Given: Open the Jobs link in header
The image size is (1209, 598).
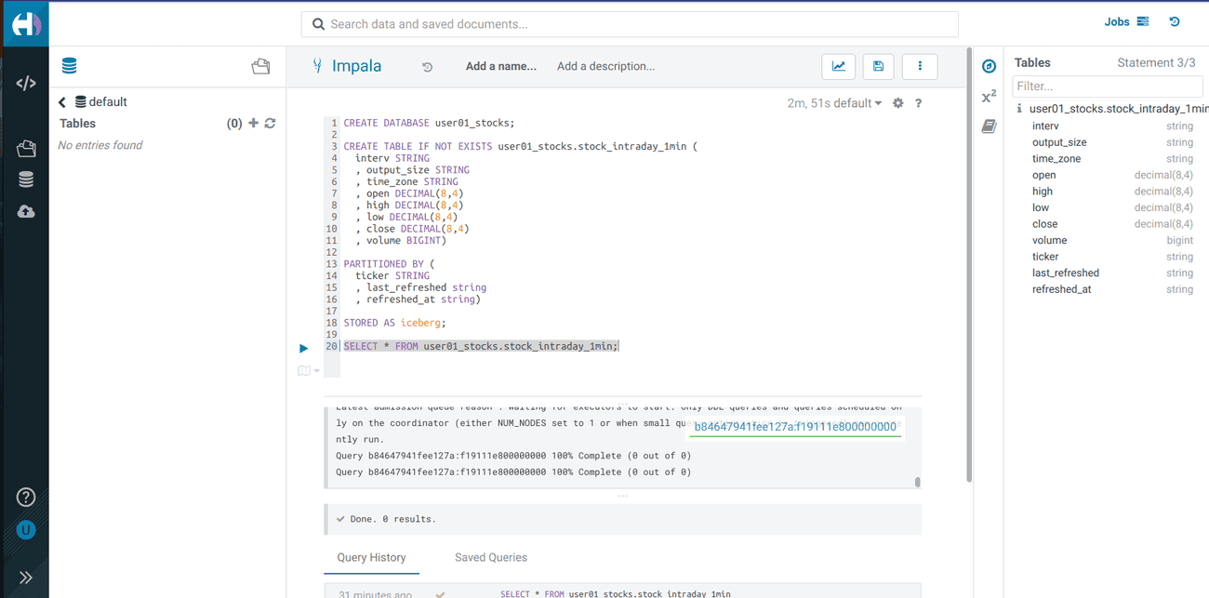Looking at the screenshot, I should (1126, 21).
